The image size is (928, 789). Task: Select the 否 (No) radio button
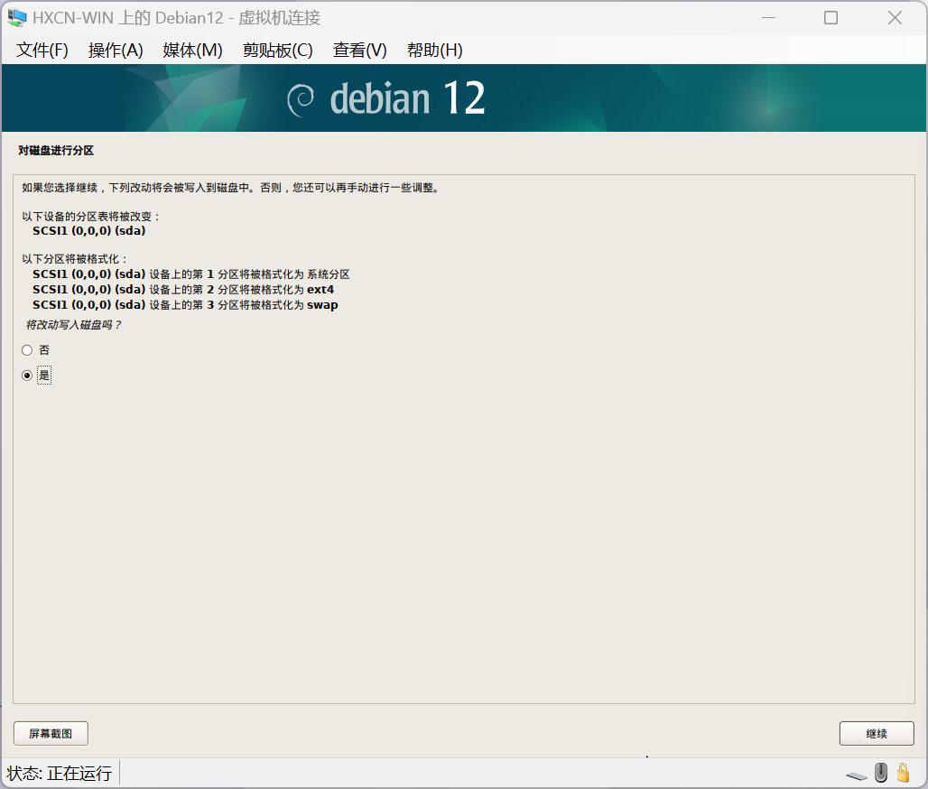pos(27,350)
